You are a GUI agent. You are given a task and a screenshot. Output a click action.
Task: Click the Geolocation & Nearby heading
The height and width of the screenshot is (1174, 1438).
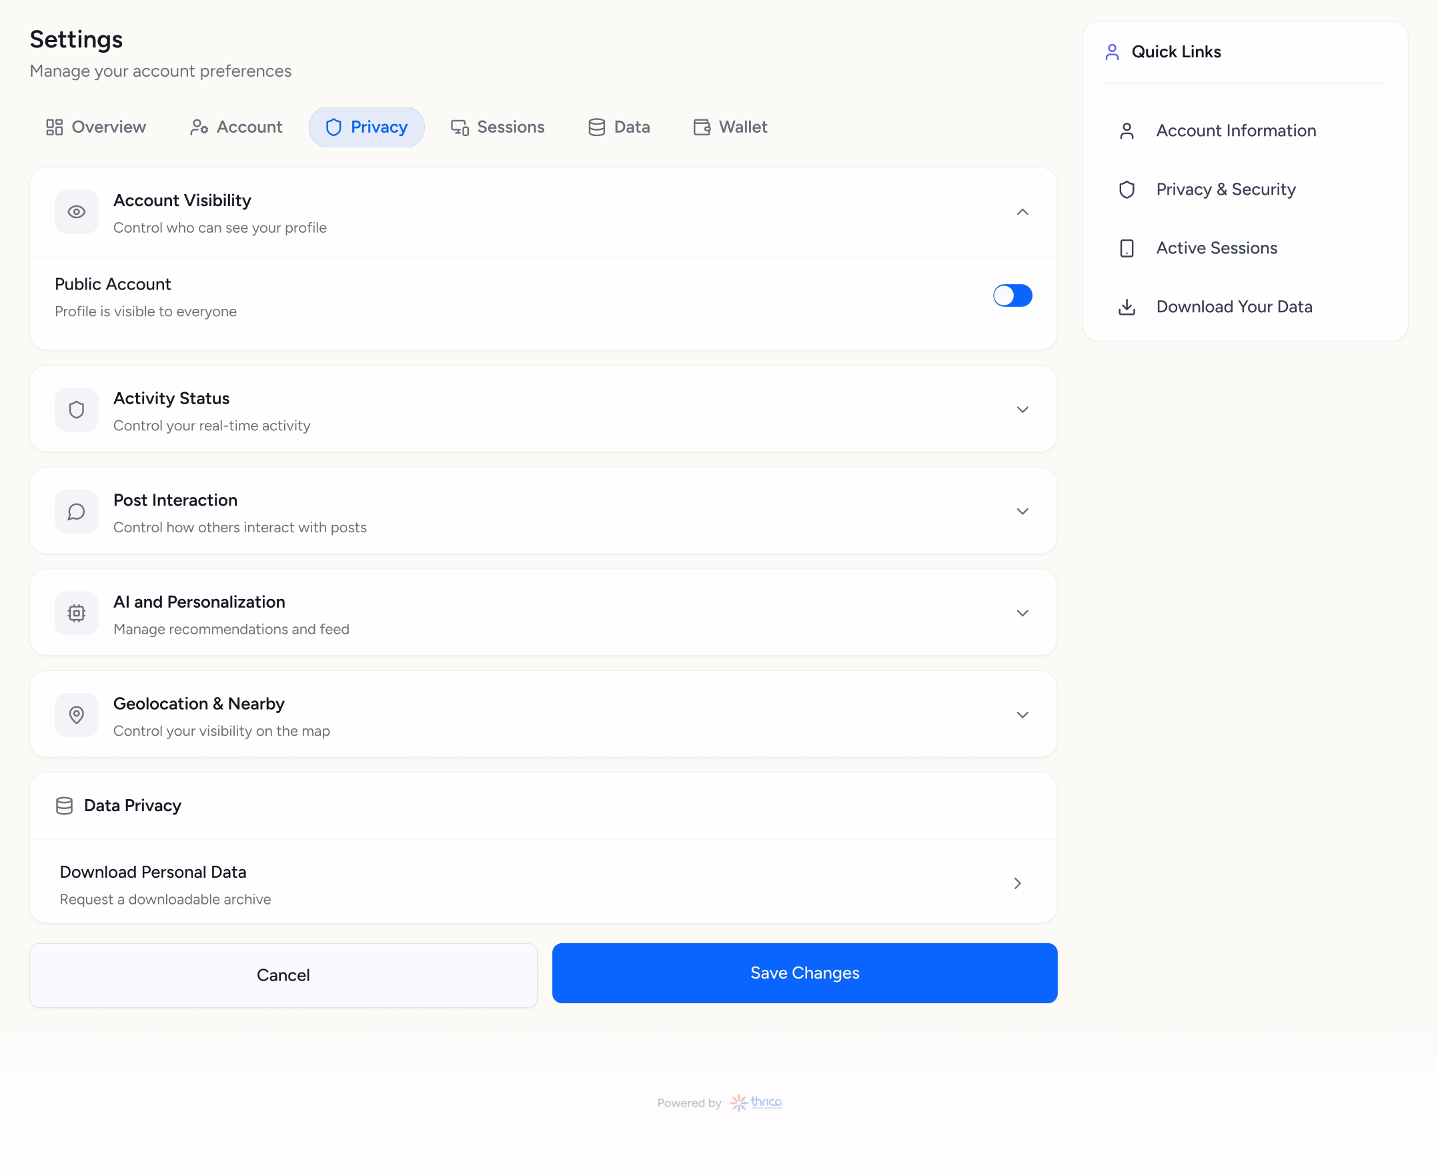click(199, 704)
